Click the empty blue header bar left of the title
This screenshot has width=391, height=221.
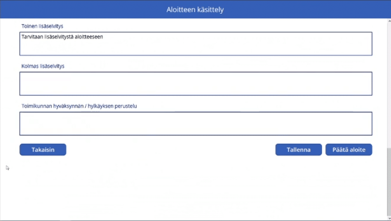tap(78, 9)
